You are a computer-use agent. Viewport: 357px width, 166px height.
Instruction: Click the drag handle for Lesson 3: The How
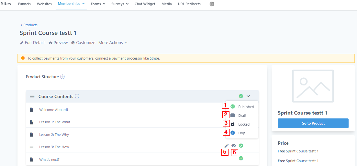tap(32, 147)
